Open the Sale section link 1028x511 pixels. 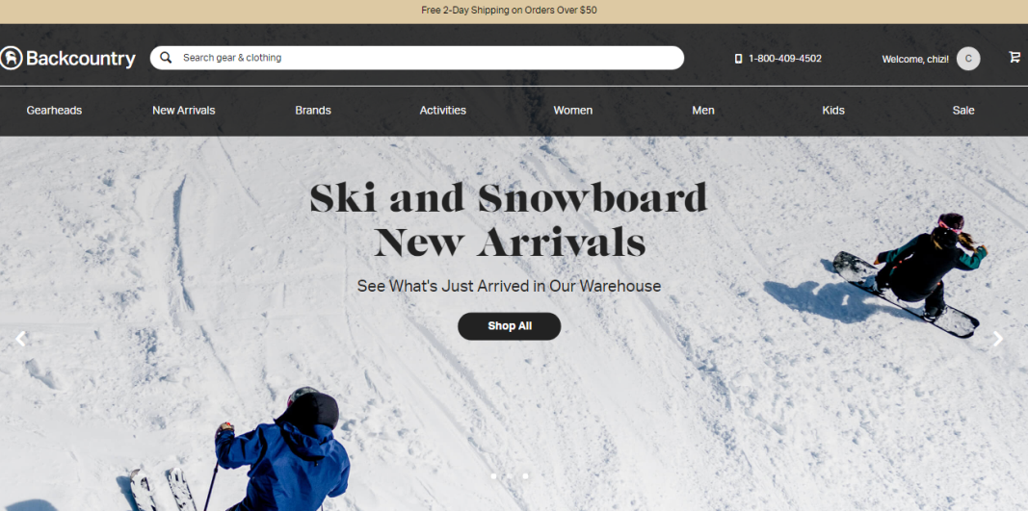coord(963,111)
